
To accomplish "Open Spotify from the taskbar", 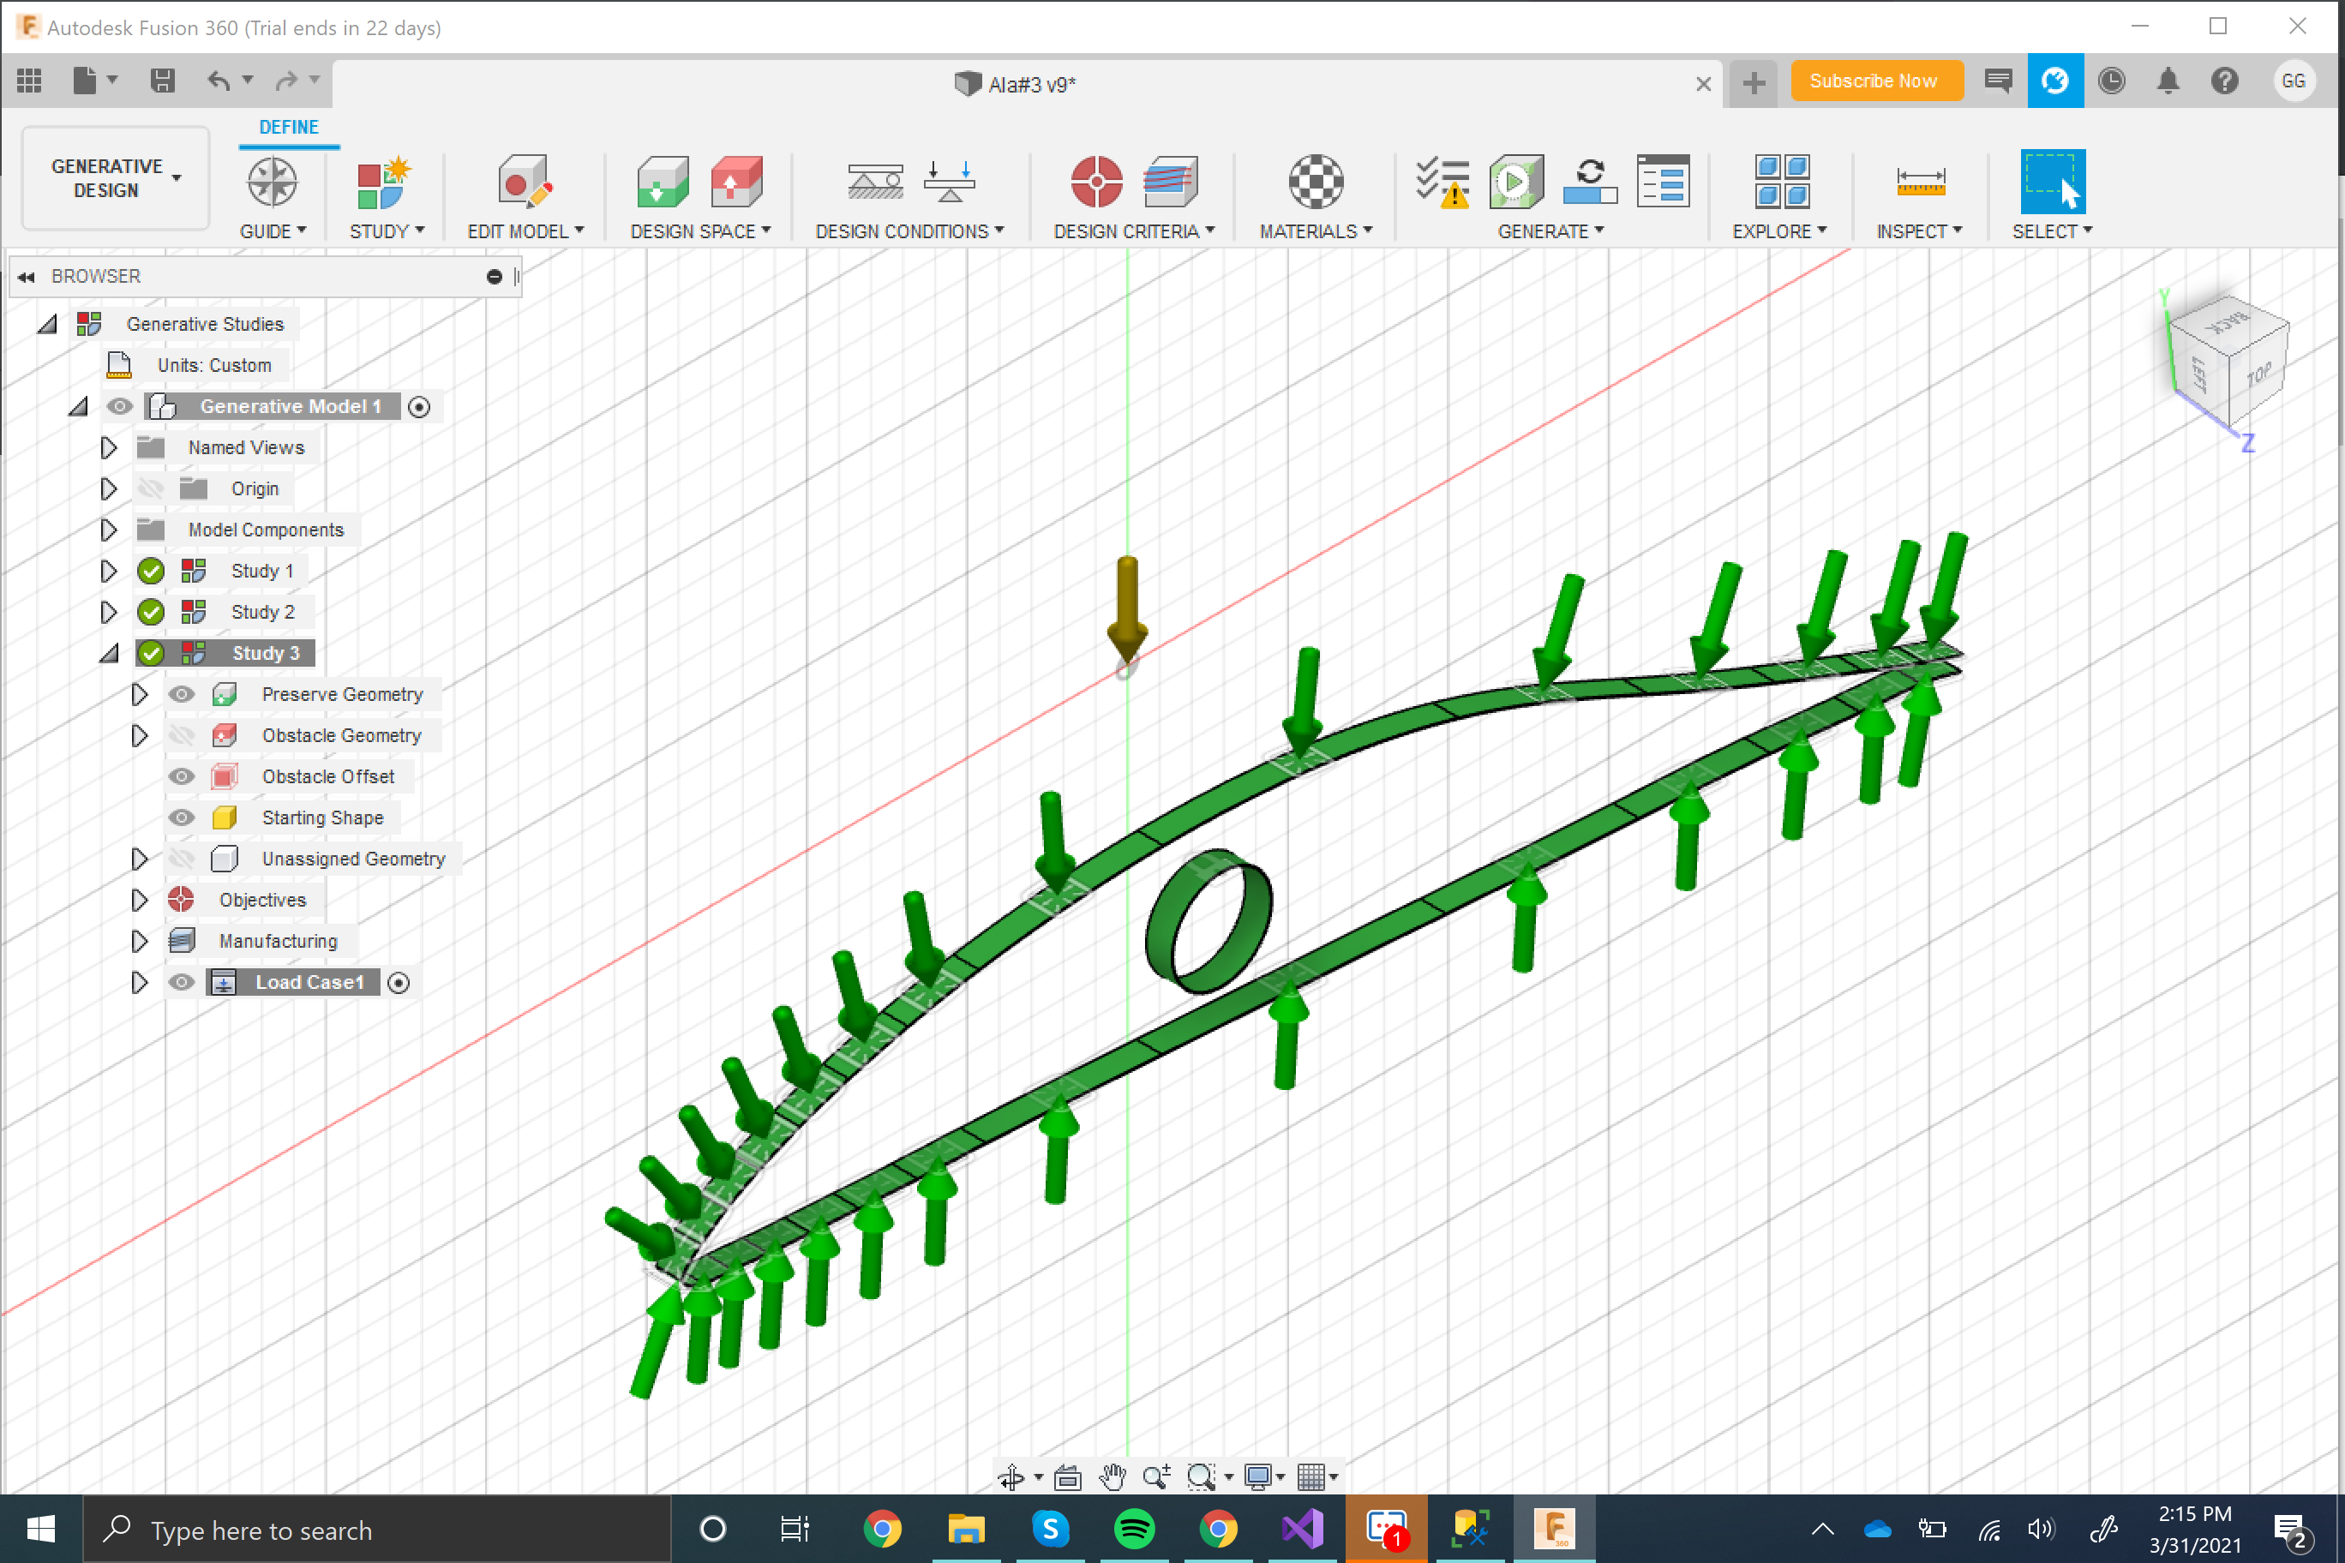I will coord(1135,1528).
